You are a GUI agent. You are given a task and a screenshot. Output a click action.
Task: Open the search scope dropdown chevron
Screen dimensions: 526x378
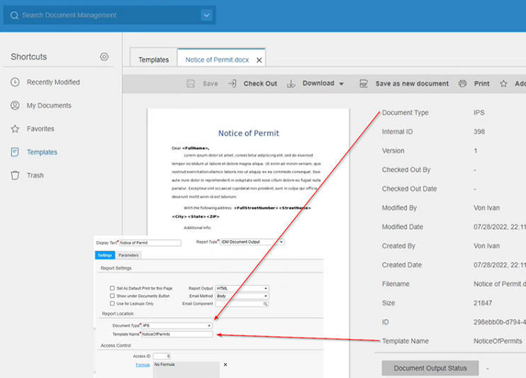pos(206,15)
